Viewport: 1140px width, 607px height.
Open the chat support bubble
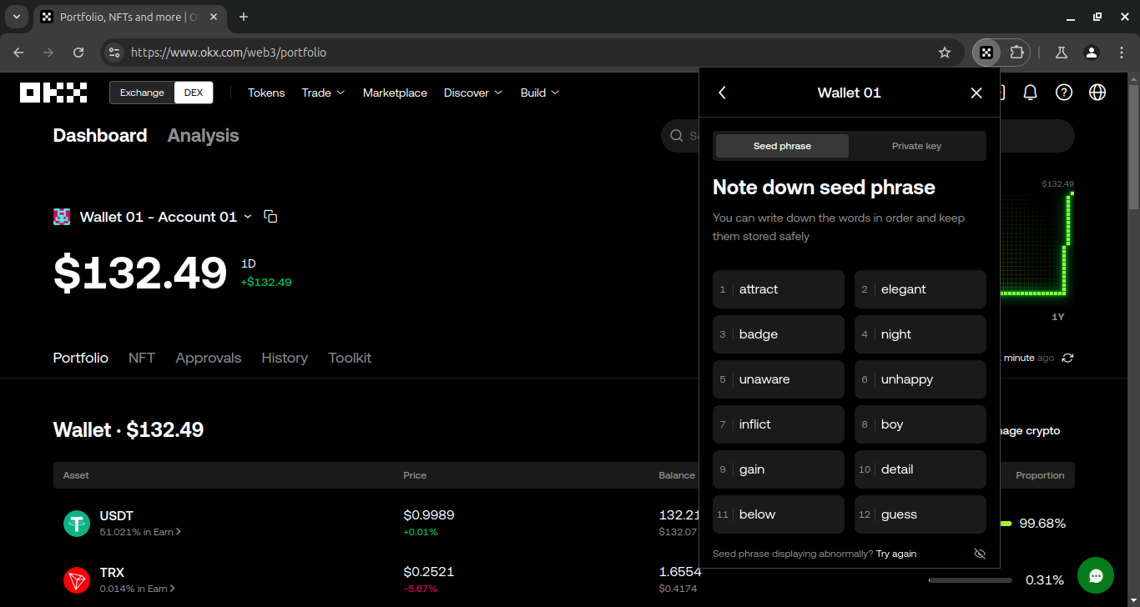coord(1096,575)
